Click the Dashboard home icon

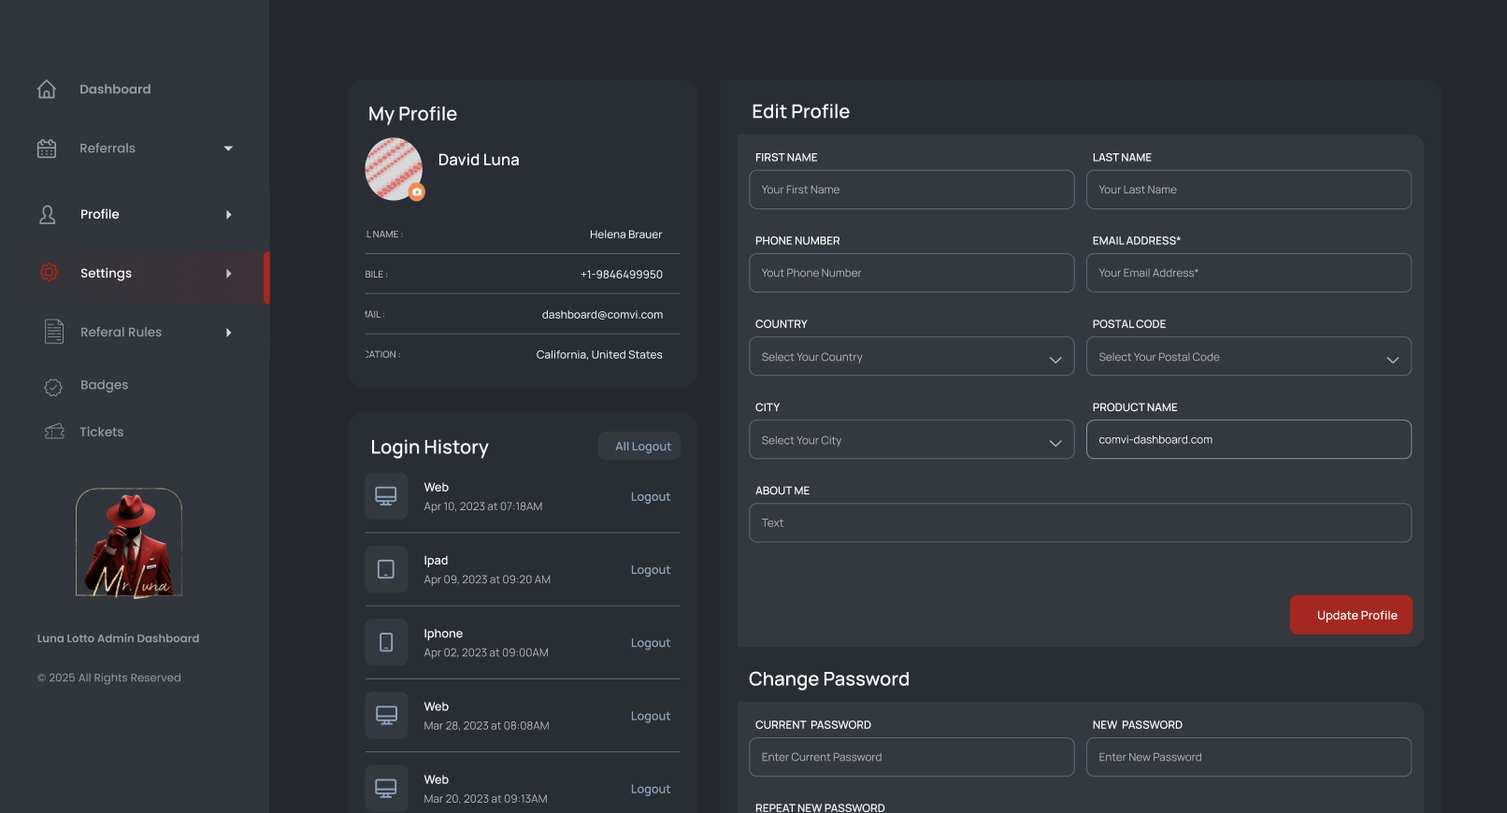coord(47,89)
